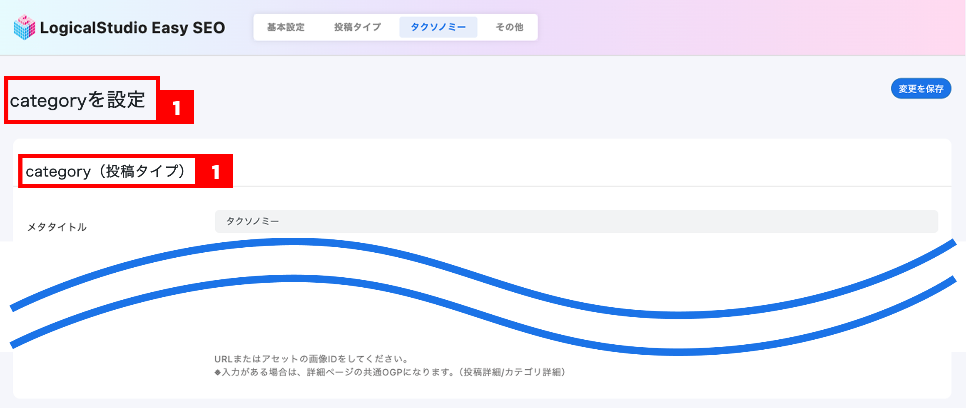Image resolution: width=966 pixels, height=408 pixels.
Task: Click the メタタイトル field label
Action: click(57, 227)
